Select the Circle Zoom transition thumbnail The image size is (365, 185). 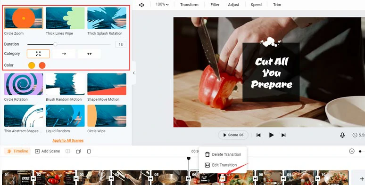click(x=24, y=18)
